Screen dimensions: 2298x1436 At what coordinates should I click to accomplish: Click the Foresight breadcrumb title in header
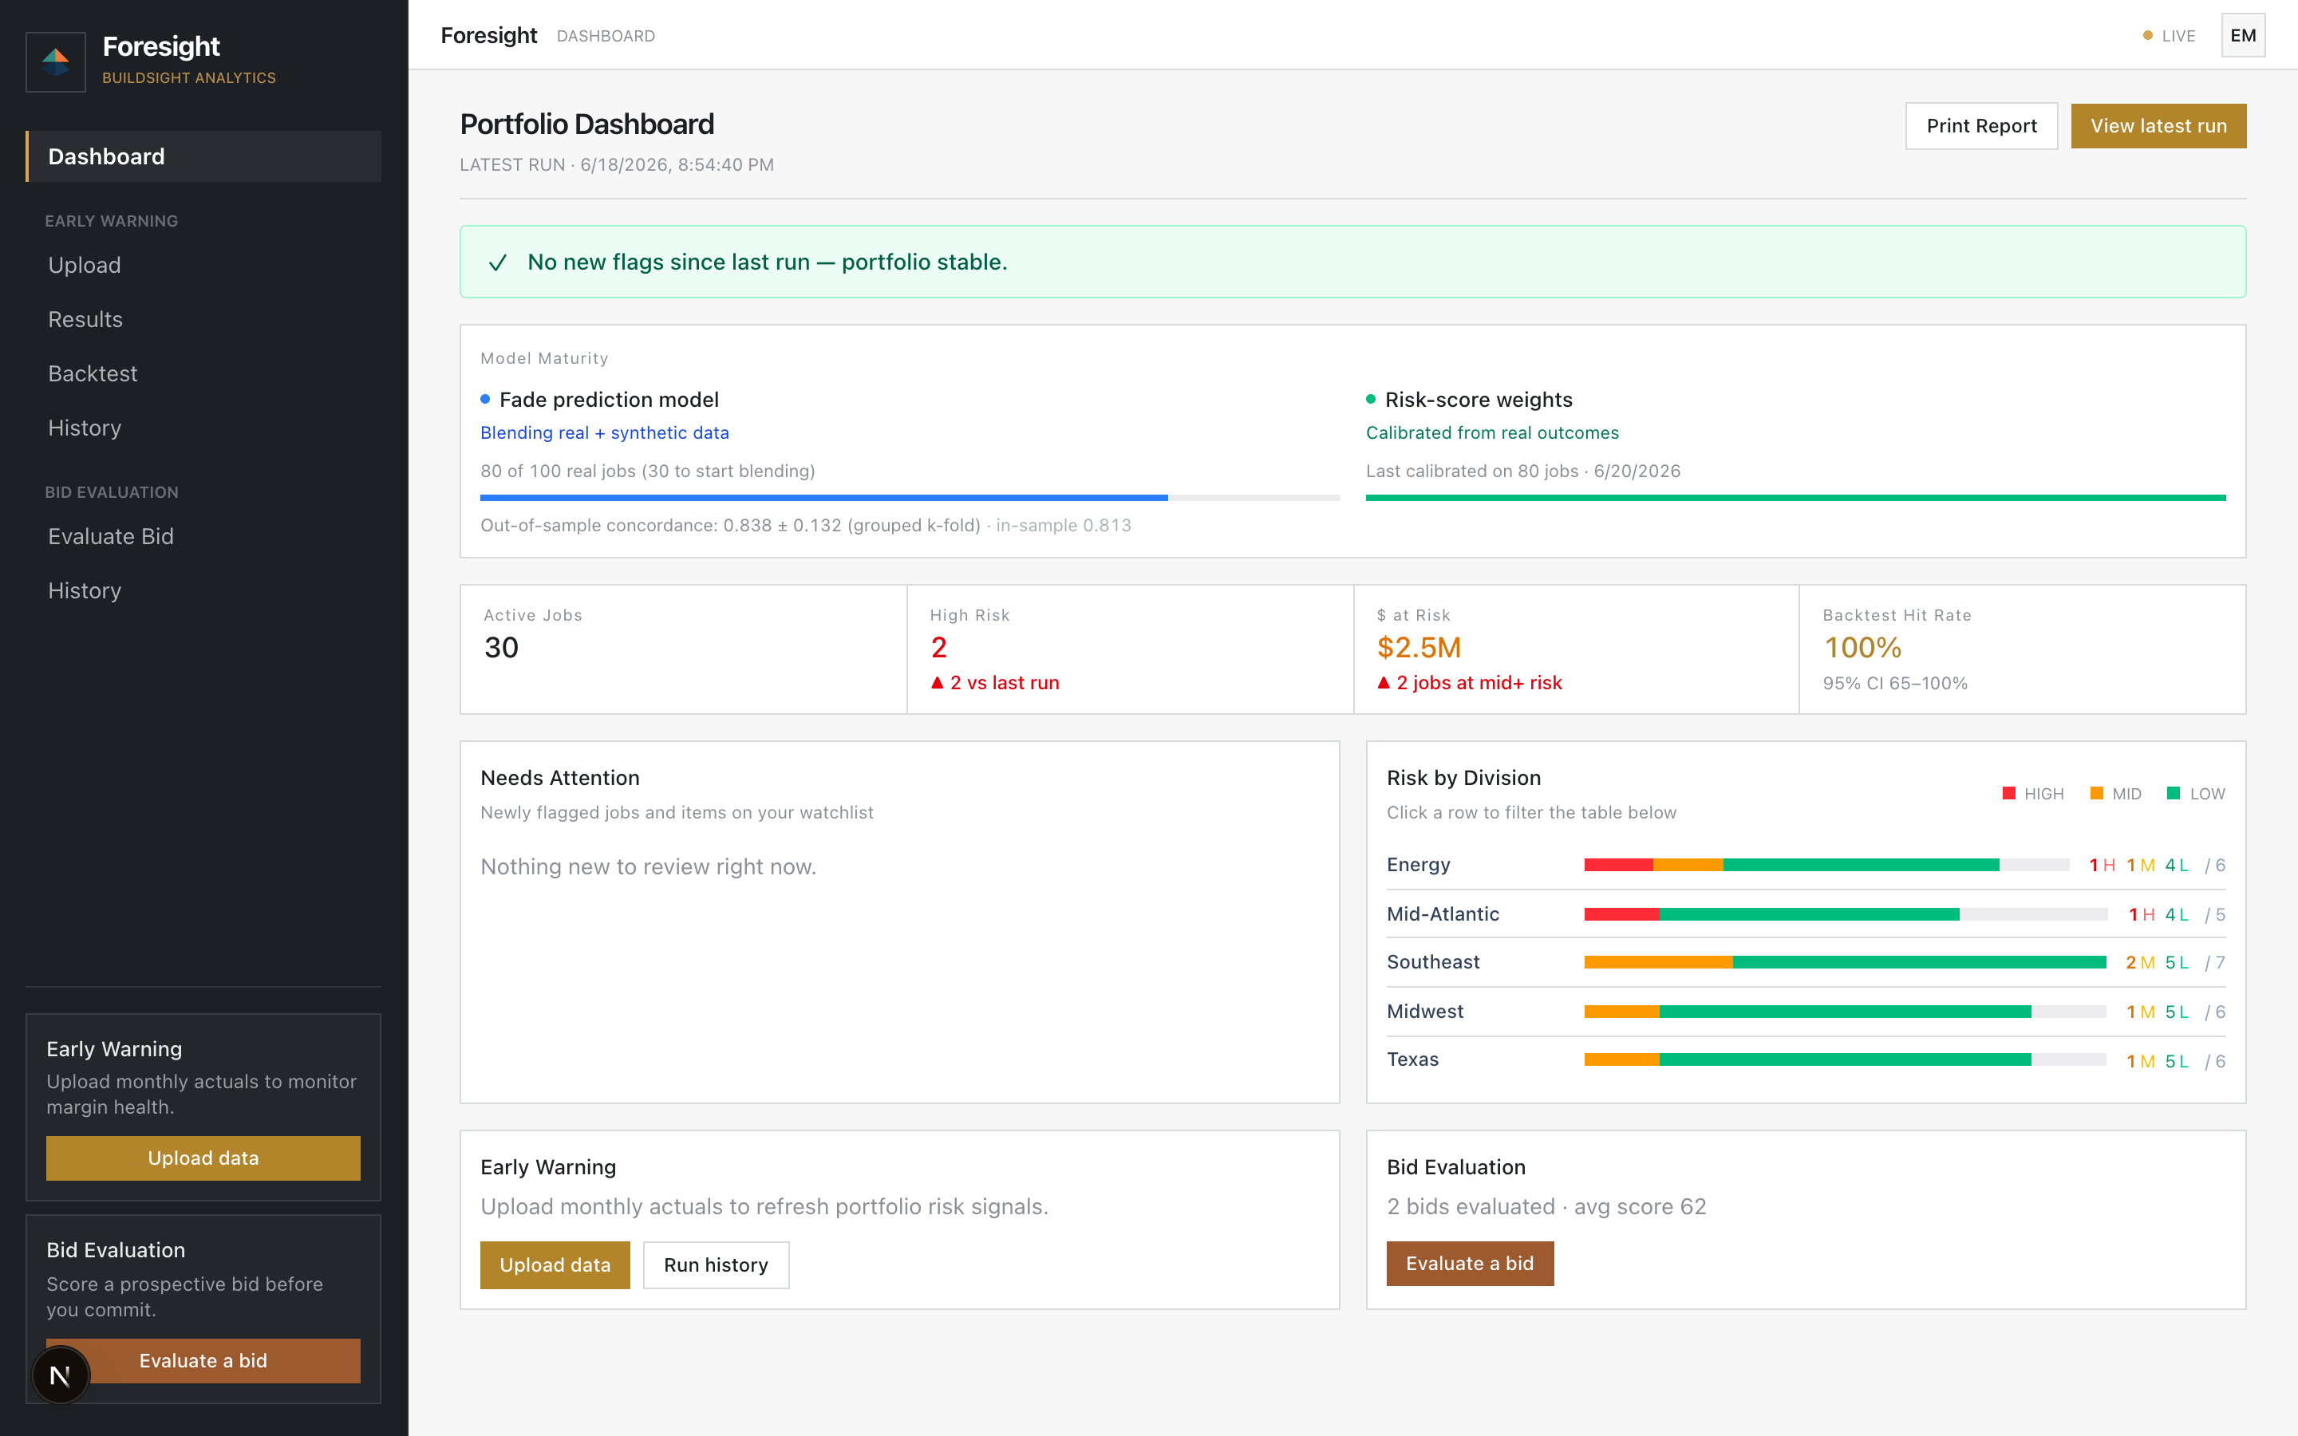coord(488,36)
